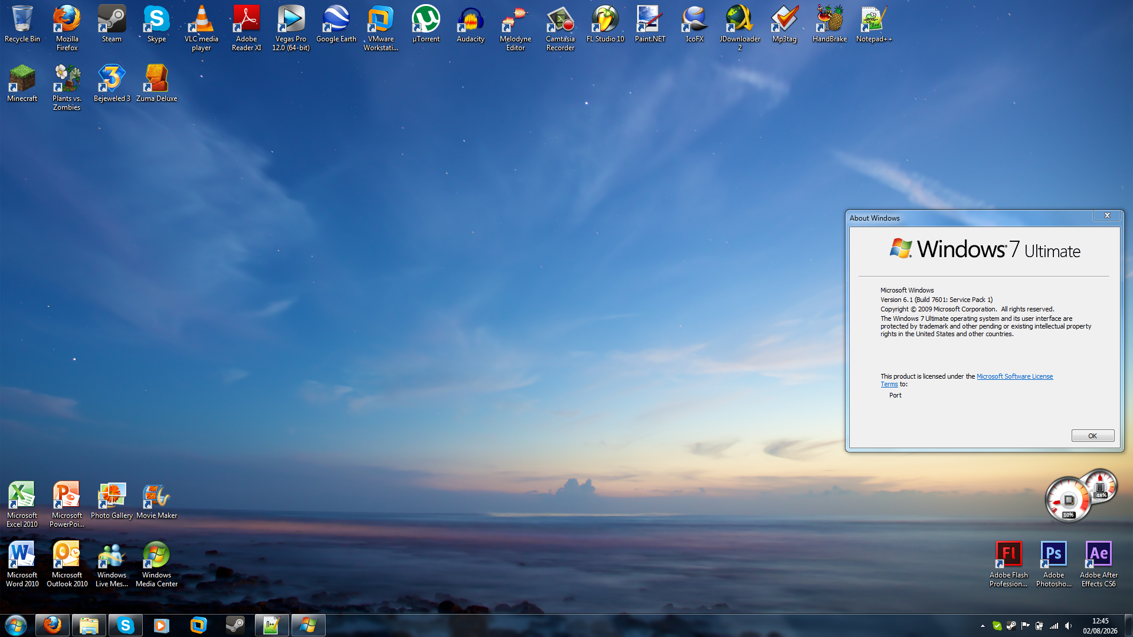Launch Steam from the taskbar pin
This screenshot has height=637, width=1133.
235,625
